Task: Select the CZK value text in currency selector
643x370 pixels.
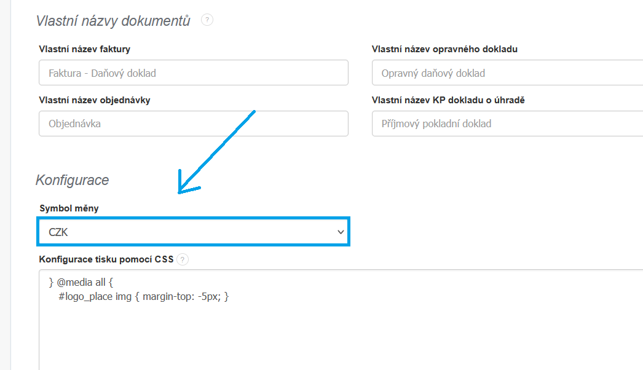Action: (x=59, y=232)
